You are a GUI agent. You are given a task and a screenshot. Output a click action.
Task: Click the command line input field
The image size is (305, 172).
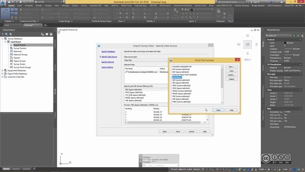[x=161, y=165]
